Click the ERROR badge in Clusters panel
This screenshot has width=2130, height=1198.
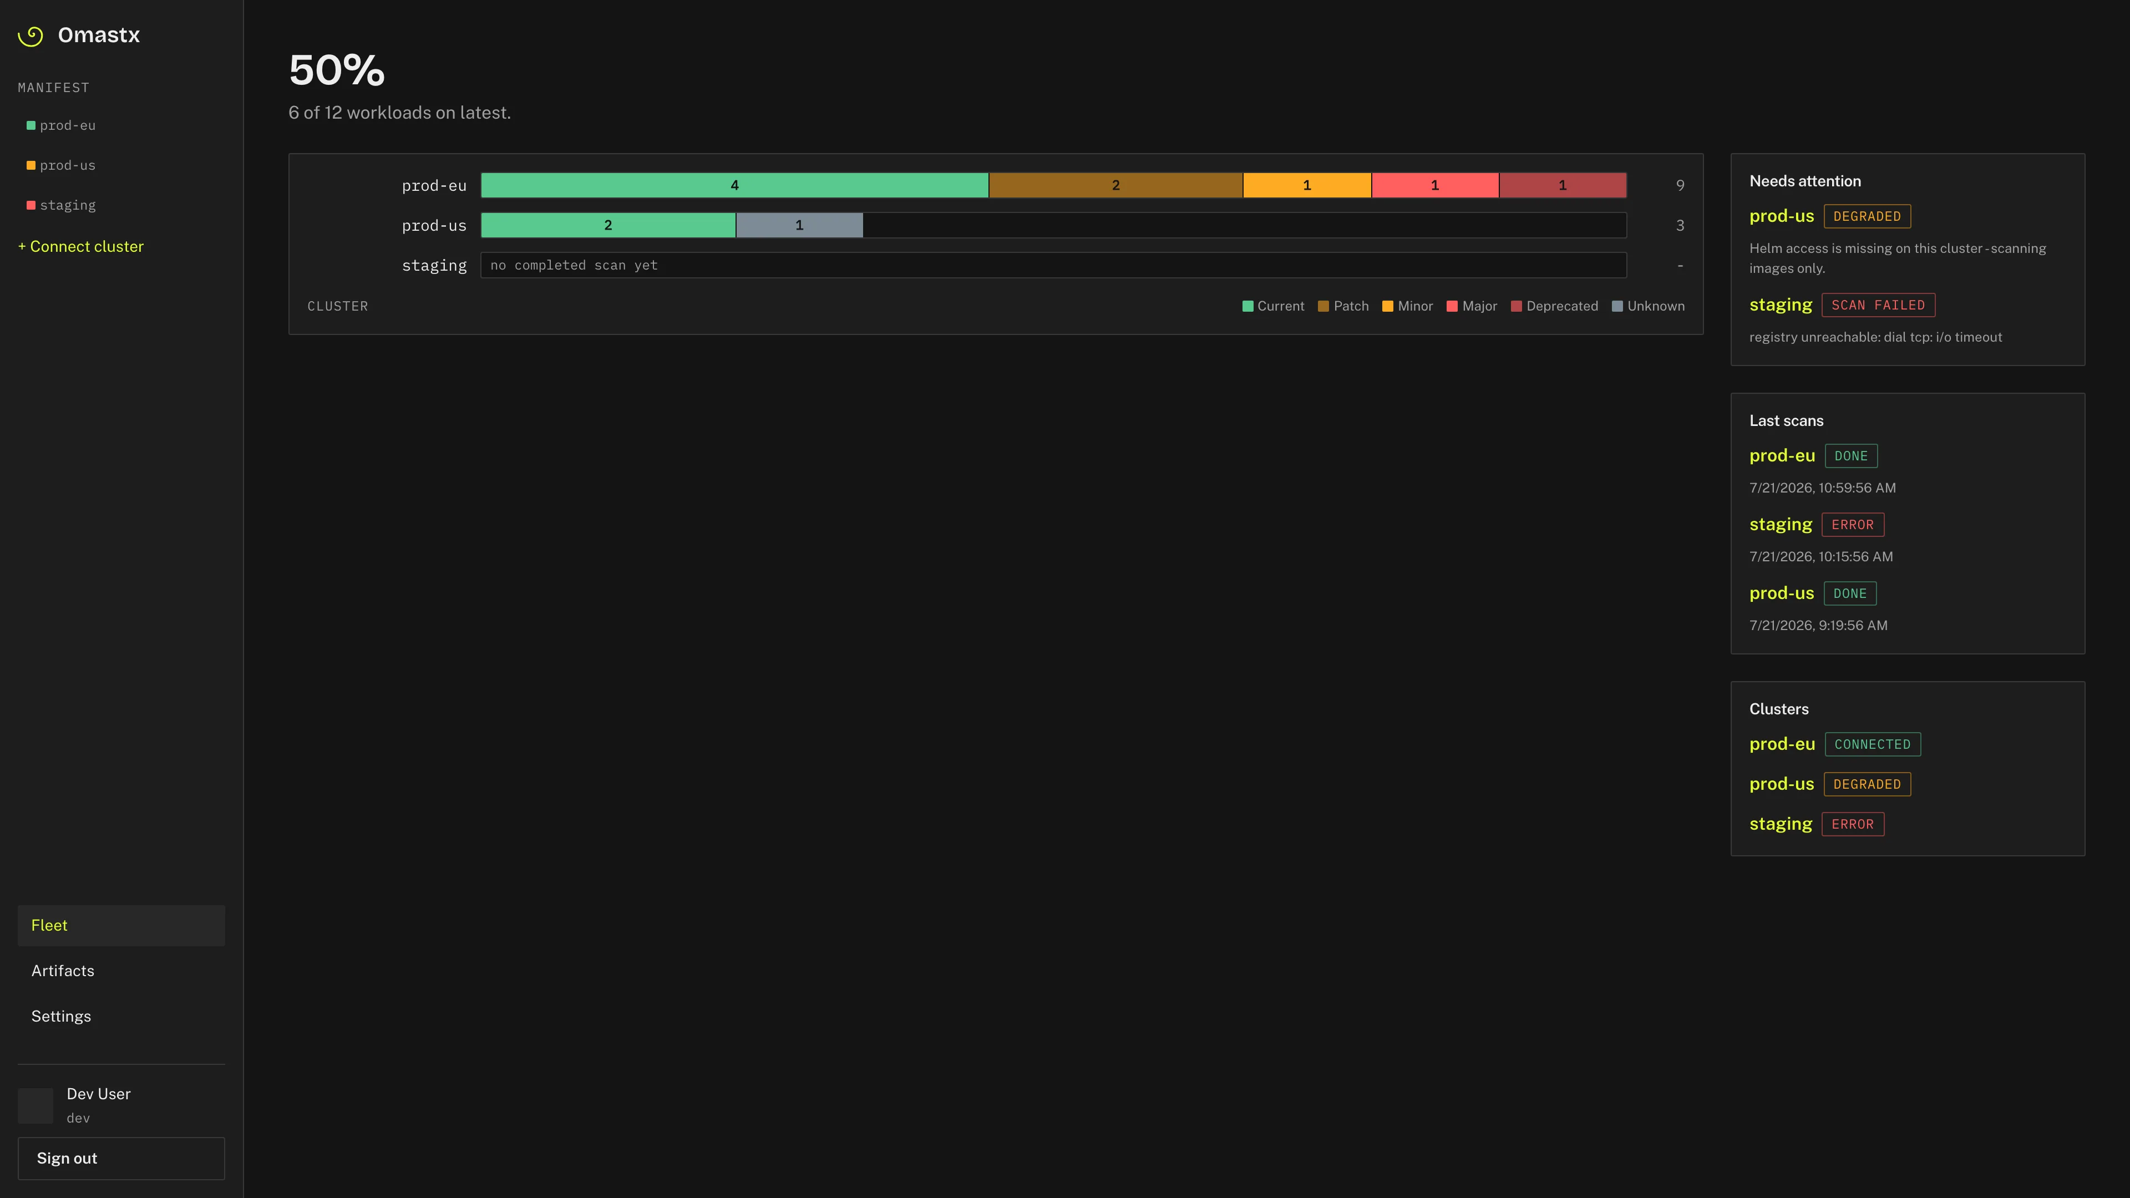pyautogui.click(x=1853, y=824)
